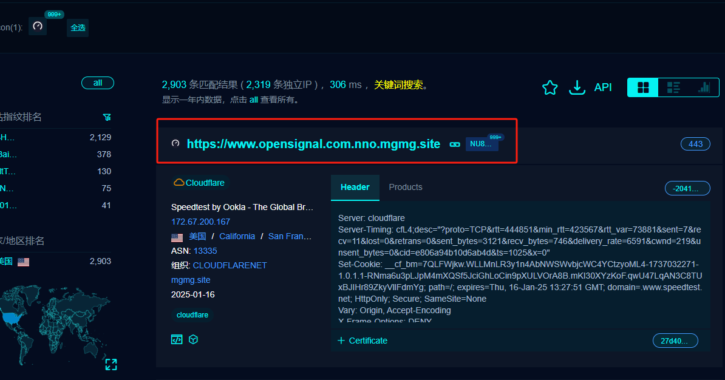Expand the world map to fullscreen
The height and width of the screenshot is (380, 725).
pos(111,364)
